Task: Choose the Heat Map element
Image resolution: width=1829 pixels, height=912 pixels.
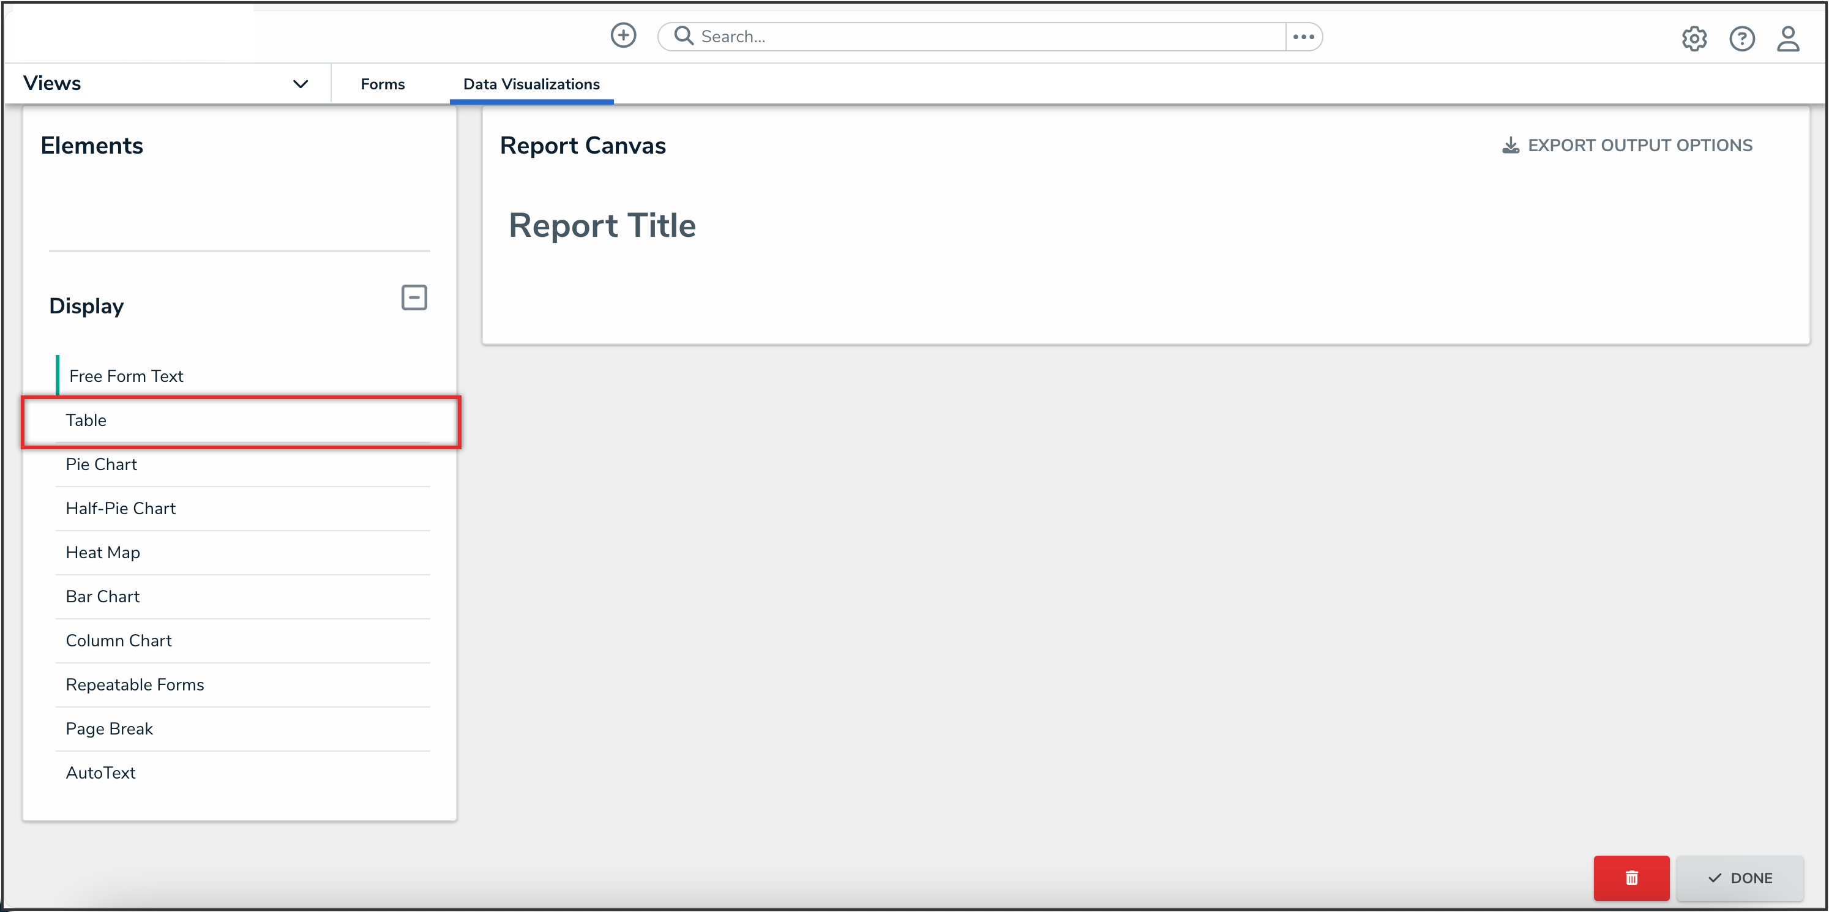Action: [x=103, y=552]
